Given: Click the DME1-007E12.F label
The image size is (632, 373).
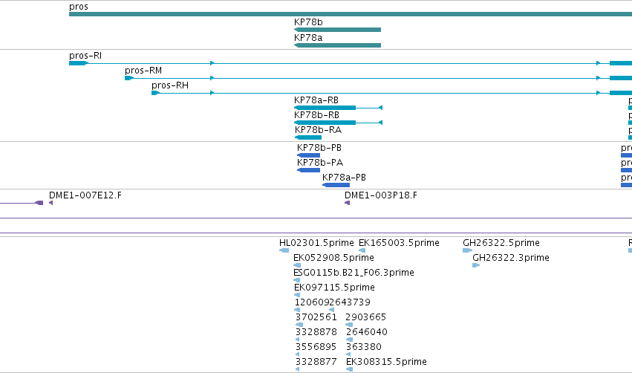Looking at the screenshot, I should click(x=85, y=195).
